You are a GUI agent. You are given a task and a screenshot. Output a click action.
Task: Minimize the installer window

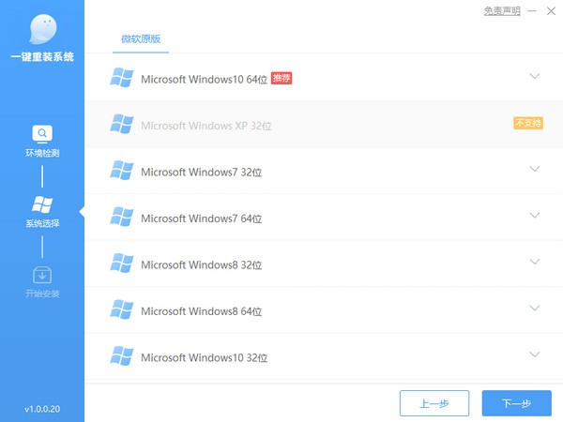coord(532,11)
